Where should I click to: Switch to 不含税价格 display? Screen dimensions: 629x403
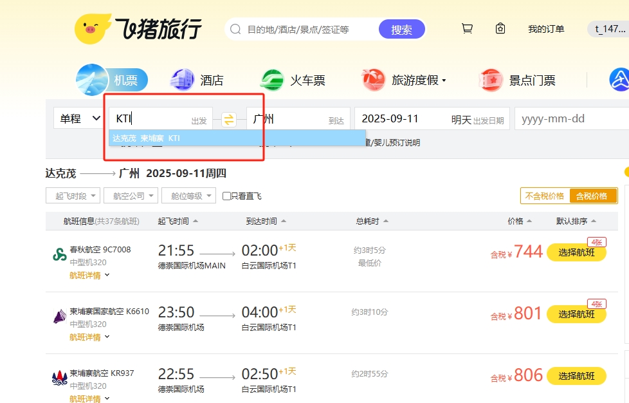click(x=545, y=196)
